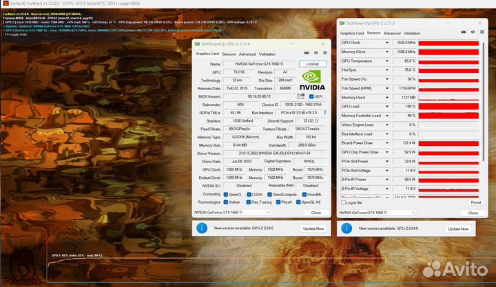496x287 pixels.
Task: Toggle the UEFI checkbox
Action: tap(311, 97)
